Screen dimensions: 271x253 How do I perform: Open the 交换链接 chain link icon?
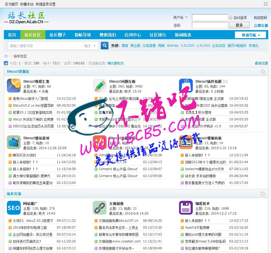point(100,208)
